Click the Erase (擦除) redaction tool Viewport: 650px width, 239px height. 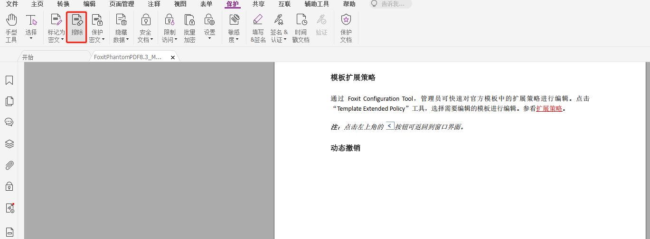coord(76,27)
